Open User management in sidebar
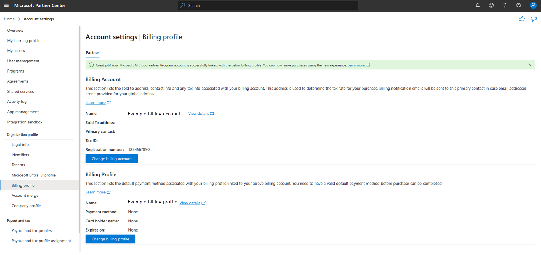The image size is (541, 255). point(23,61)
